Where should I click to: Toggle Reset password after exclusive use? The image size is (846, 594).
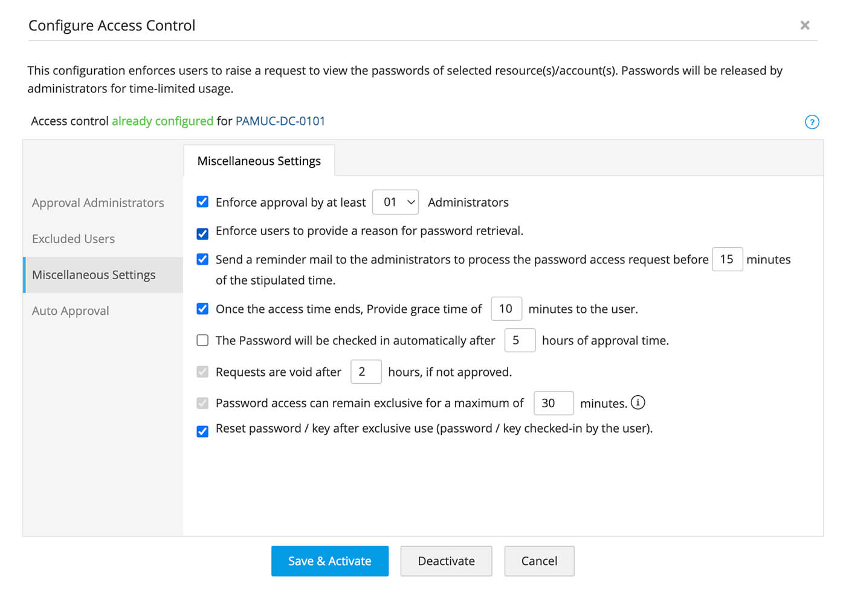tap(202, 431)
